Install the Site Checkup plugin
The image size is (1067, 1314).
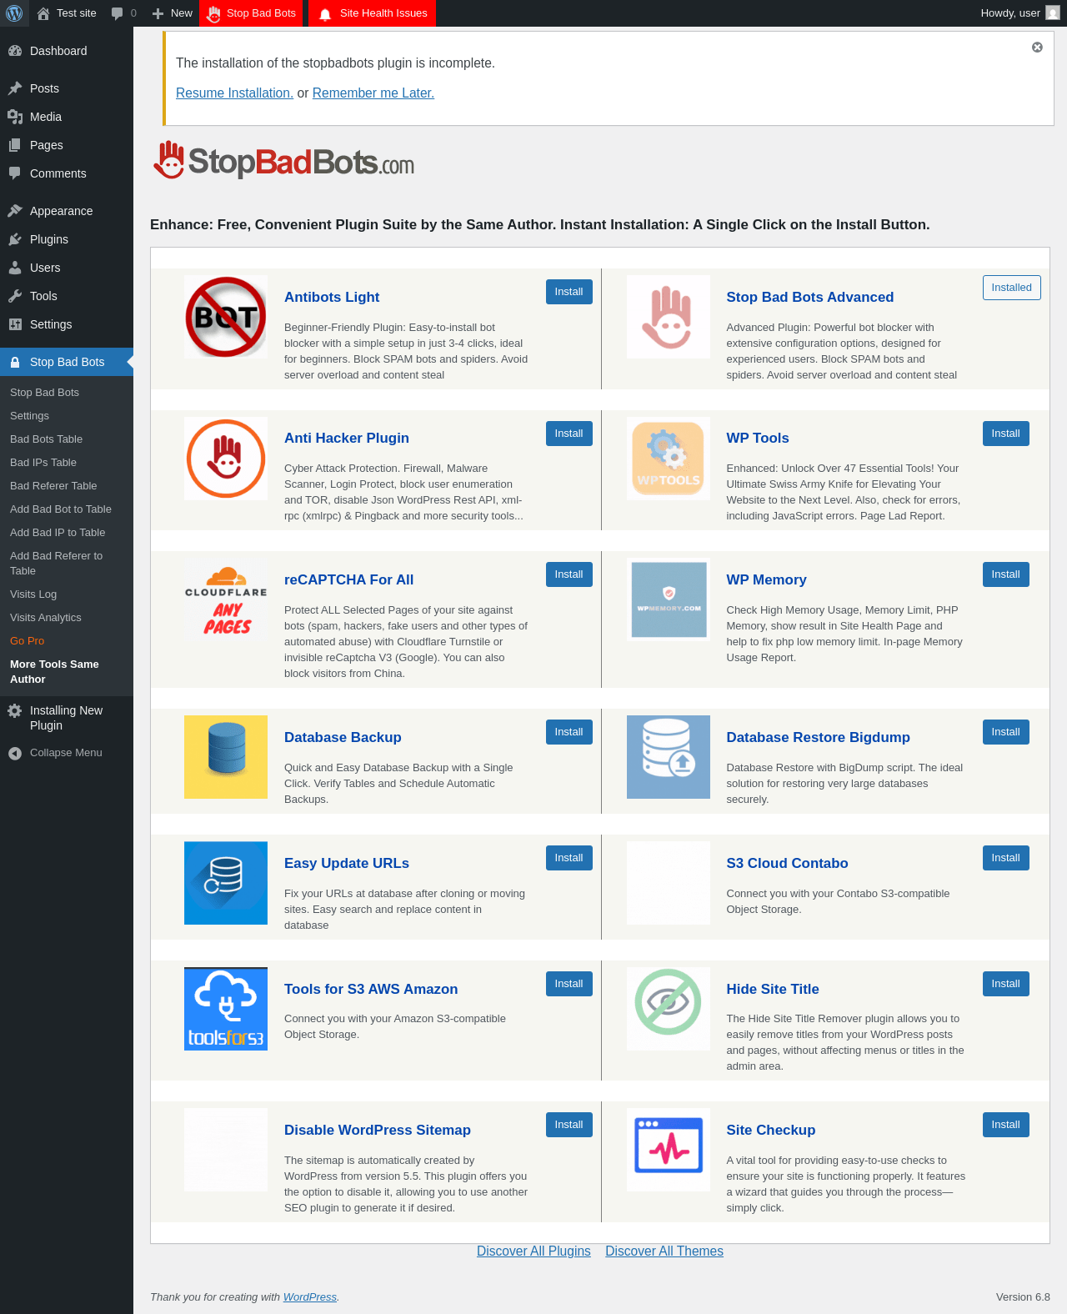click(x=1006, y=1125)
